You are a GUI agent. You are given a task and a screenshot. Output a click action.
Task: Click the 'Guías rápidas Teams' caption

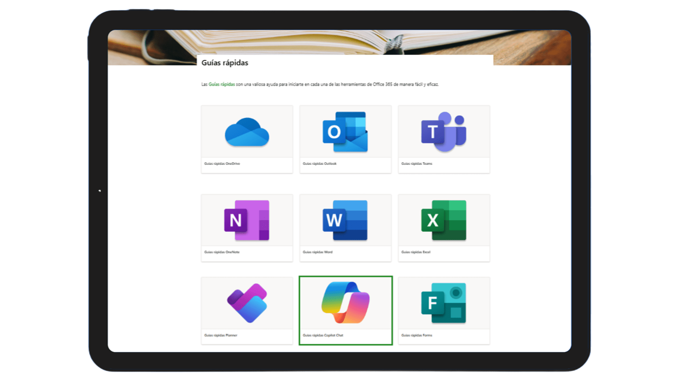click(417, 164)
